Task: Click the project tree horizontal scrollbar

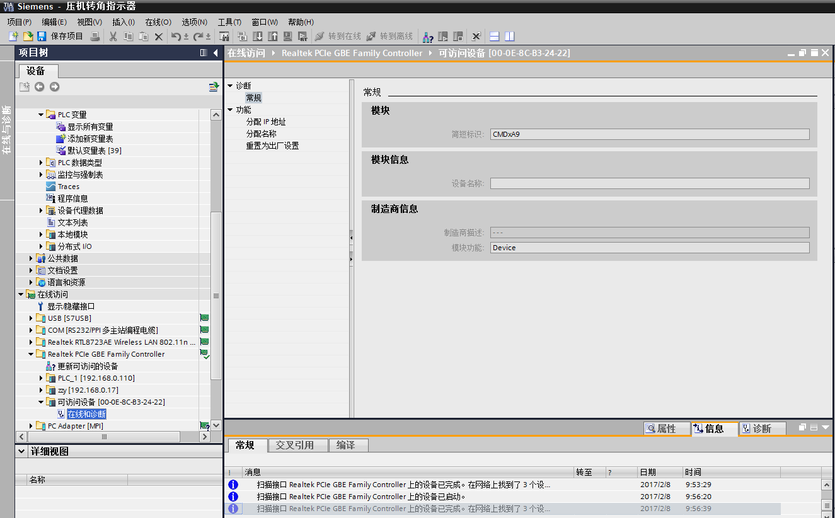Action: click(x=104, y=437)
